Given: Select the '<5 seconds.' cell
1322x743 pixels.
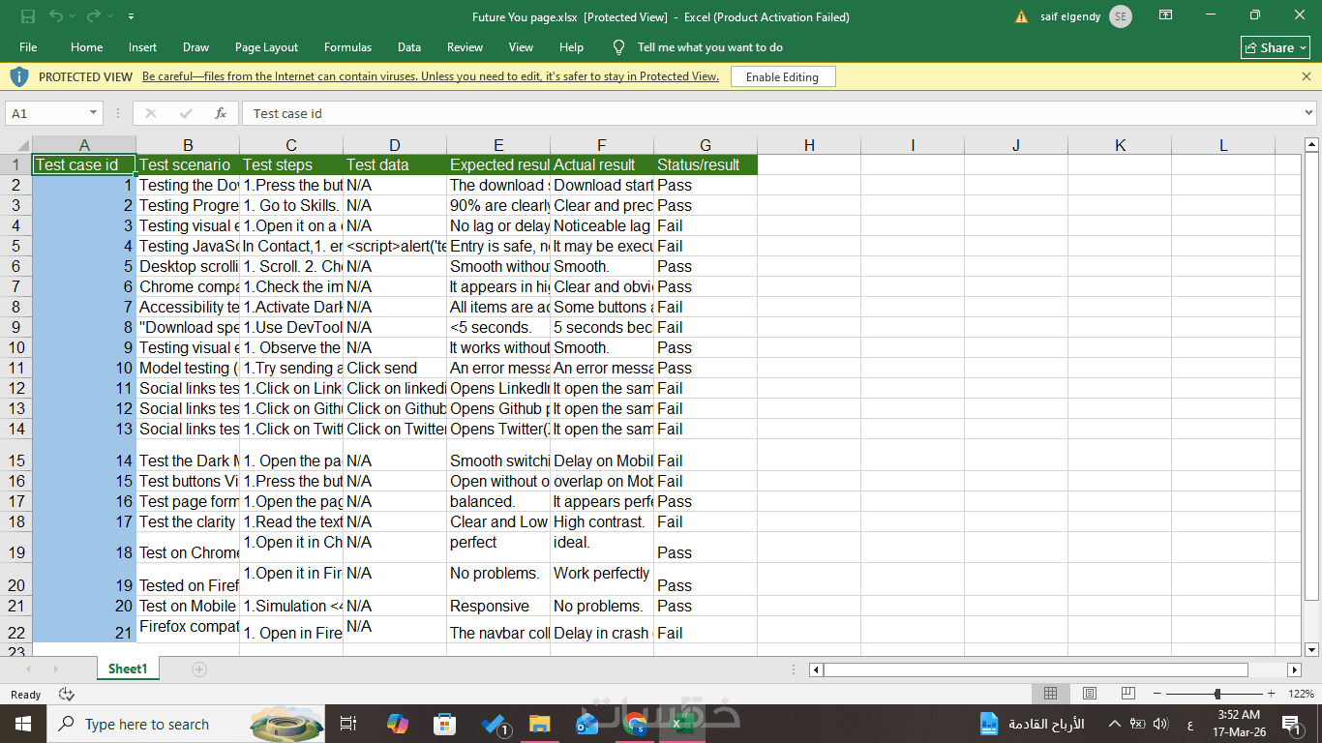Looking at the screenshot, I should 498,327.
